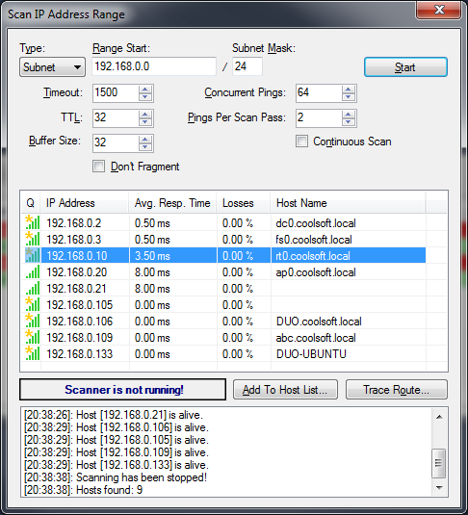Increase Timeout with the up arrow
This screenshot has width=468, height=515.
(145, 89)
